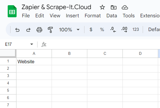Redo the last action
The width and height of the screenshot is (160, 108).
[x=28, y=30]
